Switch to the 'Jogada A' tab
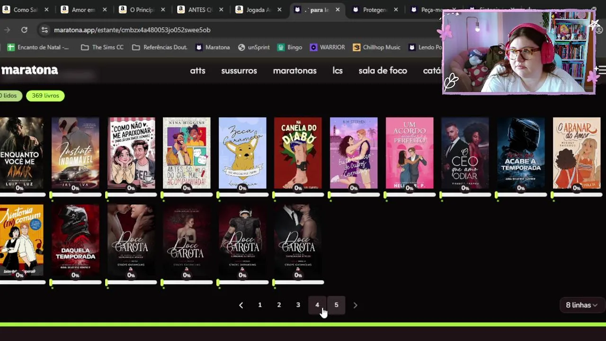 [258, 9]
